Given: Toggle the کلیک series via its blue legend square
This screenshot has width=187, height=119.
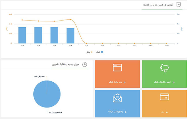Looking at the screenshot, I should click(x=102, y=52).
